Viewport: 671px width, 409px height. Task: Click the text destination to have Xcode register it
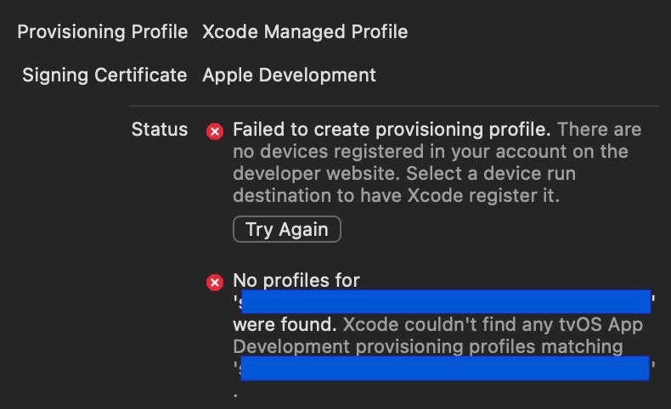pyautogui.click(x=397, y=196)
